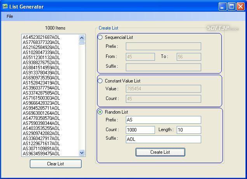
Task: Click the From field showing 45
Action: click(140, 57)
